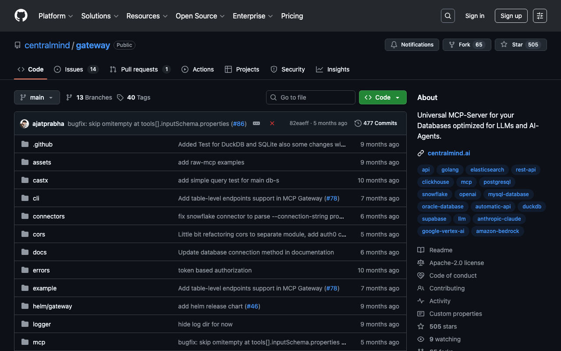Click ajatprabha's avatar image
The width and height of the screenshot is (561, 351).
pos(25,124)
